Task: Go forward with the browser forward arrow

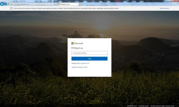Action: [6, 4]
